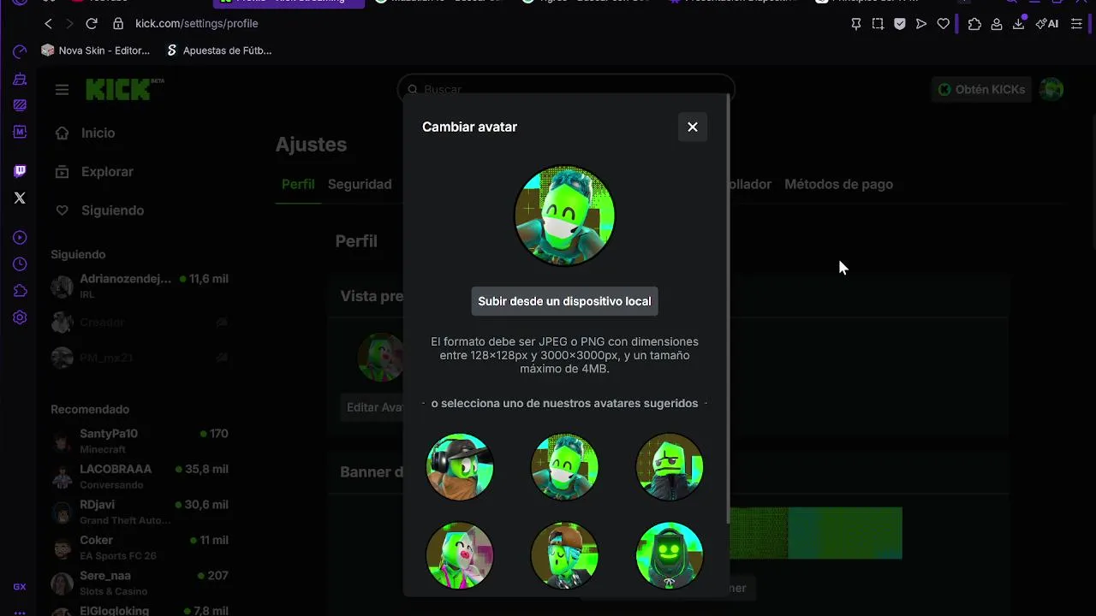
Task: Pick the glowing hooded suggested avatar
Action: (x=670, y=555)
